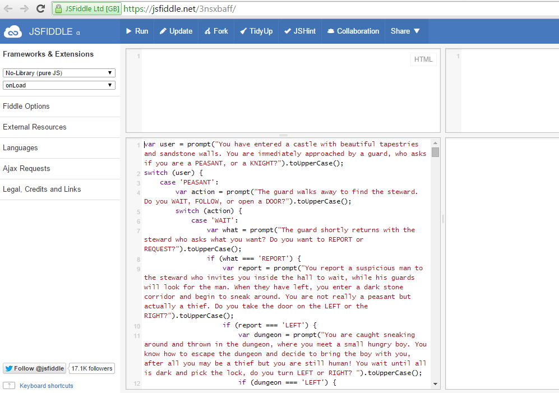
Task: Click the JavaScript editor scrollbar down arrow
Action: click(x=435, y=384)
